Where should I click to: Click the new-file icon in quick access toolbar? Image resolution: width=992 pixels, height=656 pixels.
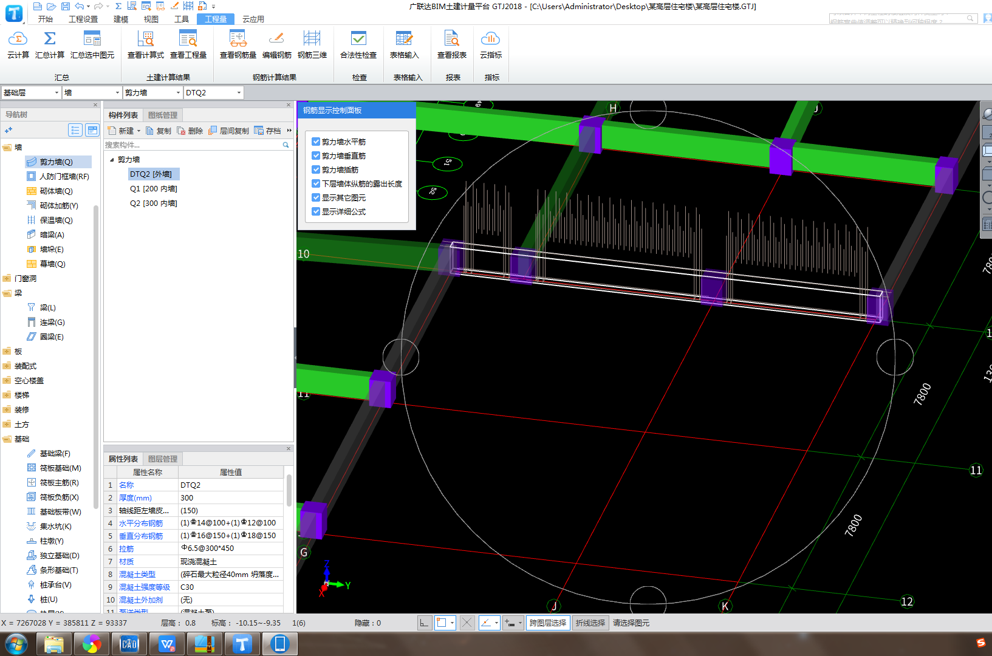point(38,6)
